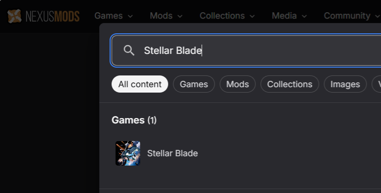381x193 pixels.
Task: Open the Media navigation menu
Action: pos(290,16)
